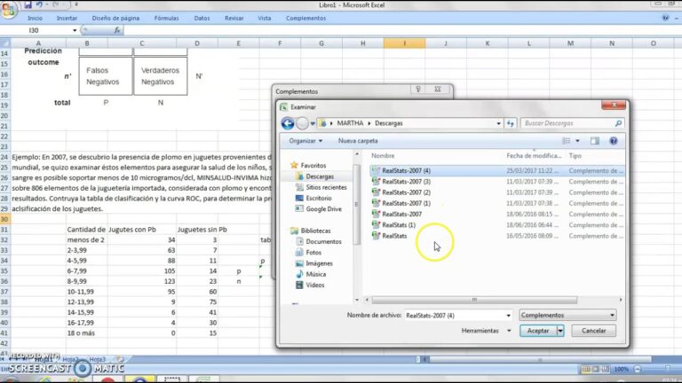This screenshot has height=383, width=682.
Task: Open the Complementos file type dropdown
Action: tap(568, 316)
